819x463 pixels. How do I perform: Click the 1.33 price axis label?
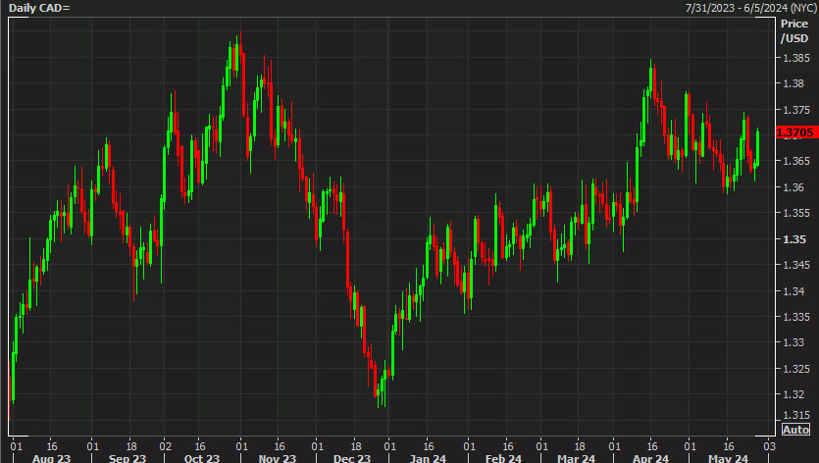click(x=793, y=342)
